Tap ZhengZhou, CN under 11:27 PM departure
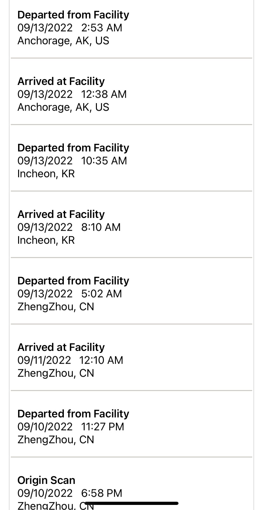The height and width of the screenshot is (510, 263). (x=56, y=440)
